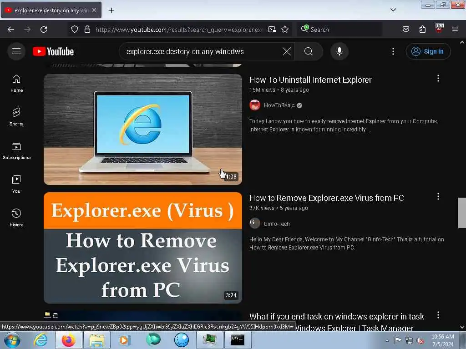Open Internet Explorer laptop video thumbnail
466x349 pixels.
pyautogui.click(x=143, y=130)
